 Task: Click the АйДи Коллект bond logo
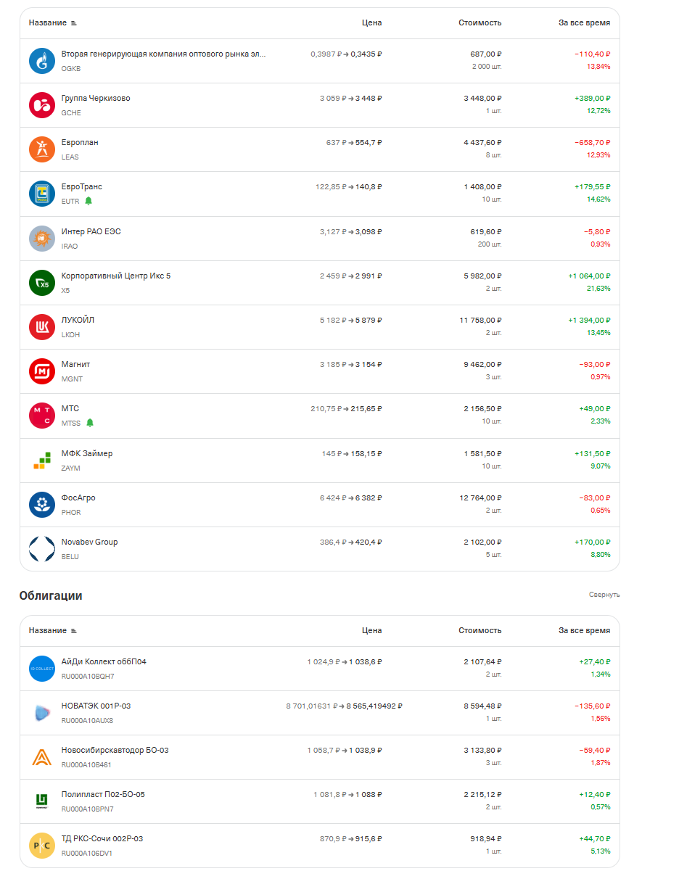tap(42, 669)
